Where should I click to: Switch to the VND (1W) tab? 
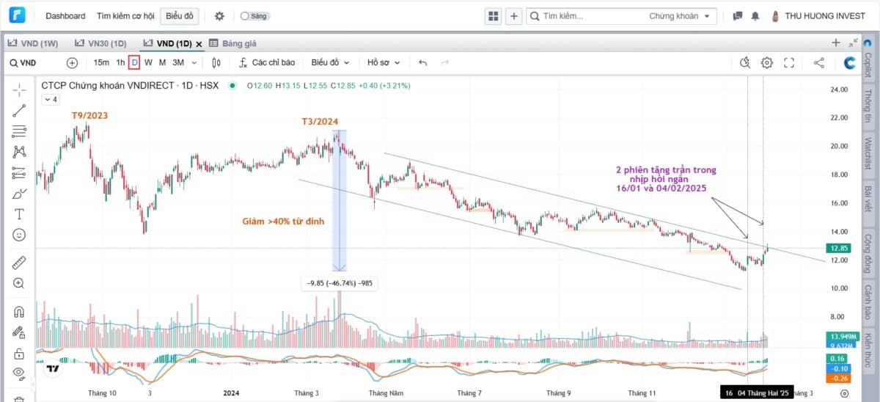pyautogui.click(x=34, y=43)
